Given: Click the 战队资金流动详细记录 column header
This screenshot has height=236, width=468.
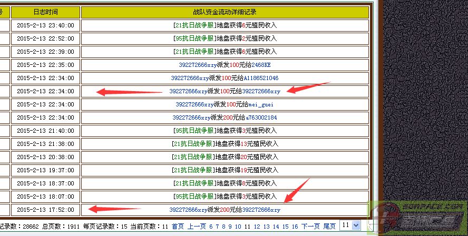Looking at the screenshot, I should point(225,12).
